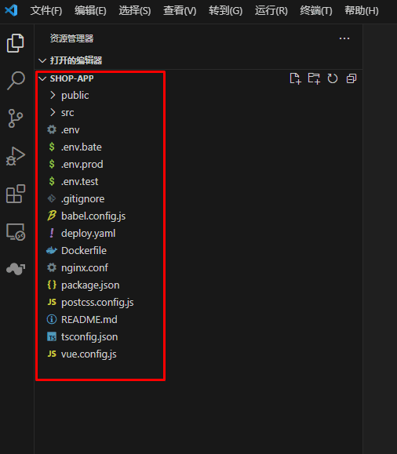
Task: Open the Explorer view in activity bar
Action: (x=16, y=43)
